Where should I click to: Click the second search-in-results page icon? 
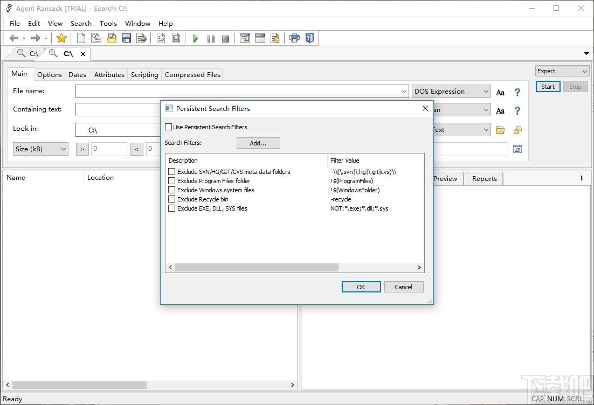[x=176, y=38]
